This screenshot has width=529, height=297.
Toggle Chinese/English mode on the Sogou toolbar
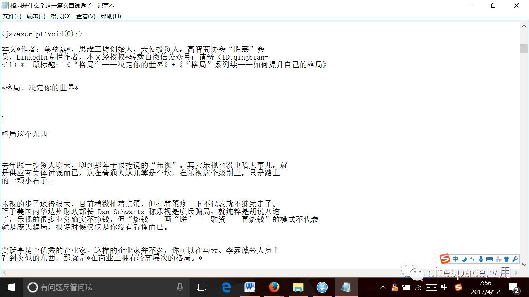[455, 259]
